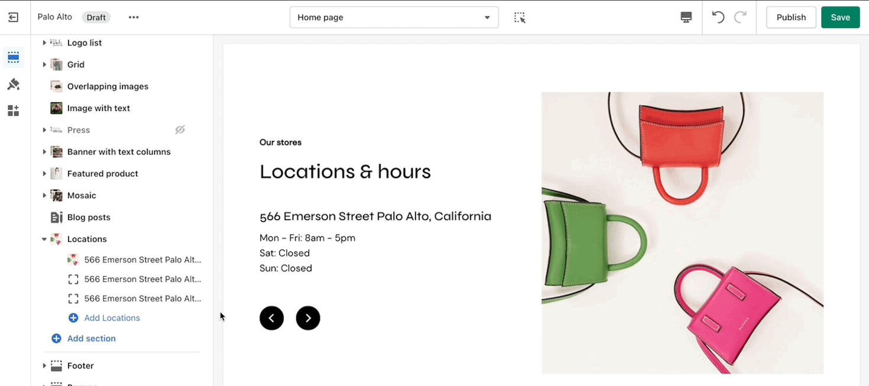Open the three-dot theme actions menu
The image size is (869, 386).
pyautogui.click(x=134, y=18)
